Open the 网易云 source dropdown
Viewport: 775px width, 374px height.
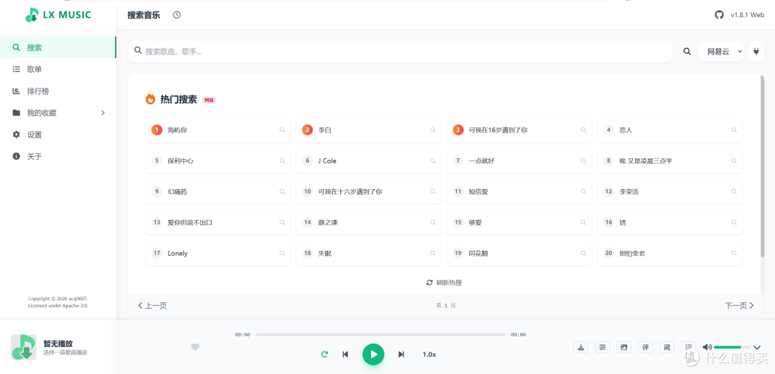(721, 52)
